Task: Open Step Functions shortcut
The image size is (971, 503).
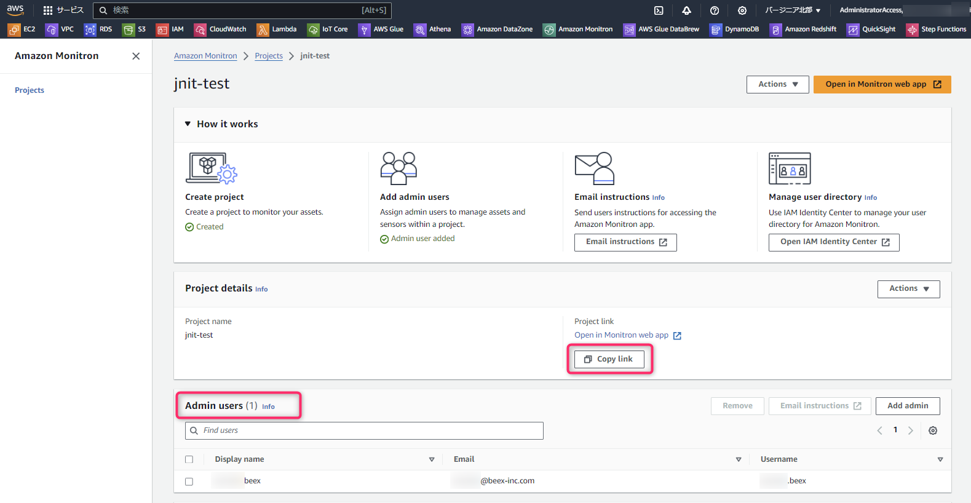Action: point(937,30)
